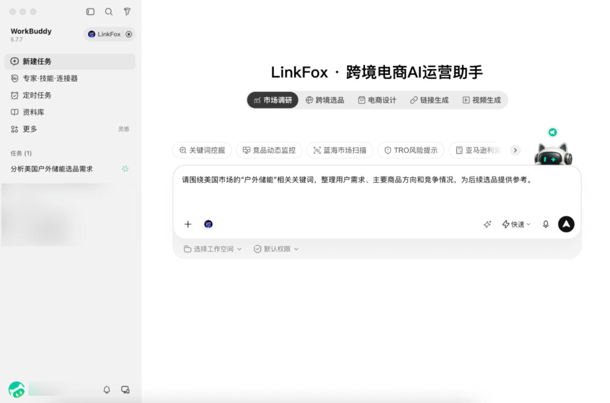Switch to 链接生成 tab
This screenshot has height=403, width=610.
tap(429, 100)
